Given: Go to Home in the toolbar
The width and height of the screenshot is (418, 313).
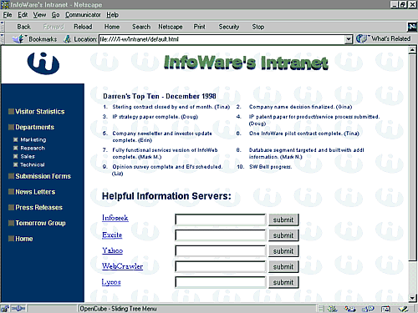Looking at the screenshot, I should pyautogui.click(x=112, y=27).
